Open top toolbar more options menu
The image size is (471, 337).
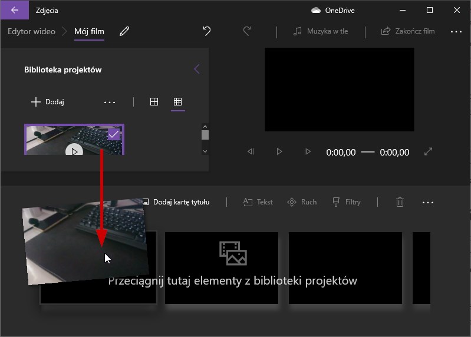click(x=456, y=31)
